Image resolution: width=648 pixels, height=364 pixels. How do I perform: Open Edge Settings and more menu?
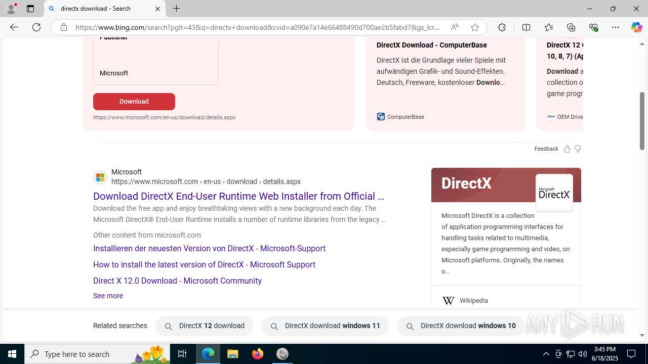(x=616, y=27)
